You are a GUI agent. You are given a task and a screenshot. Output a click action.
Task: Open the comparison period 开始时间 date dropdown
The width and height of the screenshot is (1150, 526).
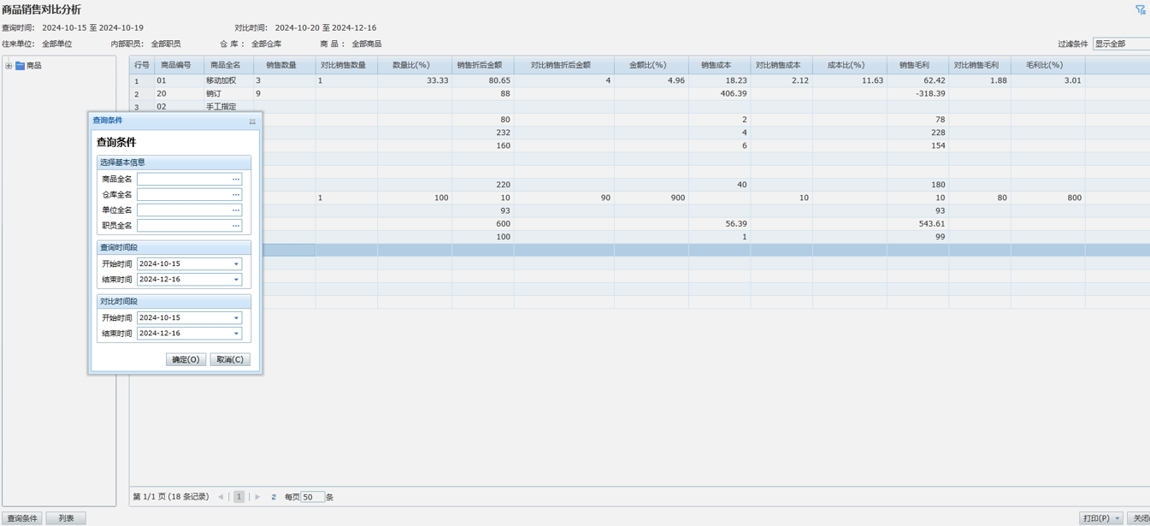coord(236,318)
